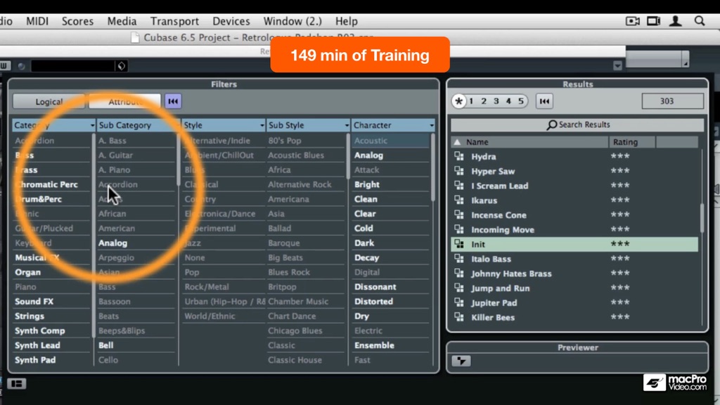Click the preset icon next to Init

(x=458, y=244)
